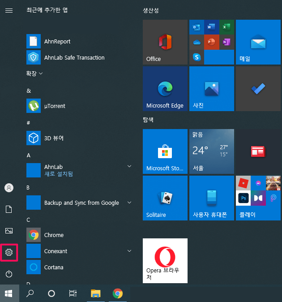Viewport: 282px width, 302px height.
Task: Launch PowerPoint from the Office apps tile
Action: point(212,42)
